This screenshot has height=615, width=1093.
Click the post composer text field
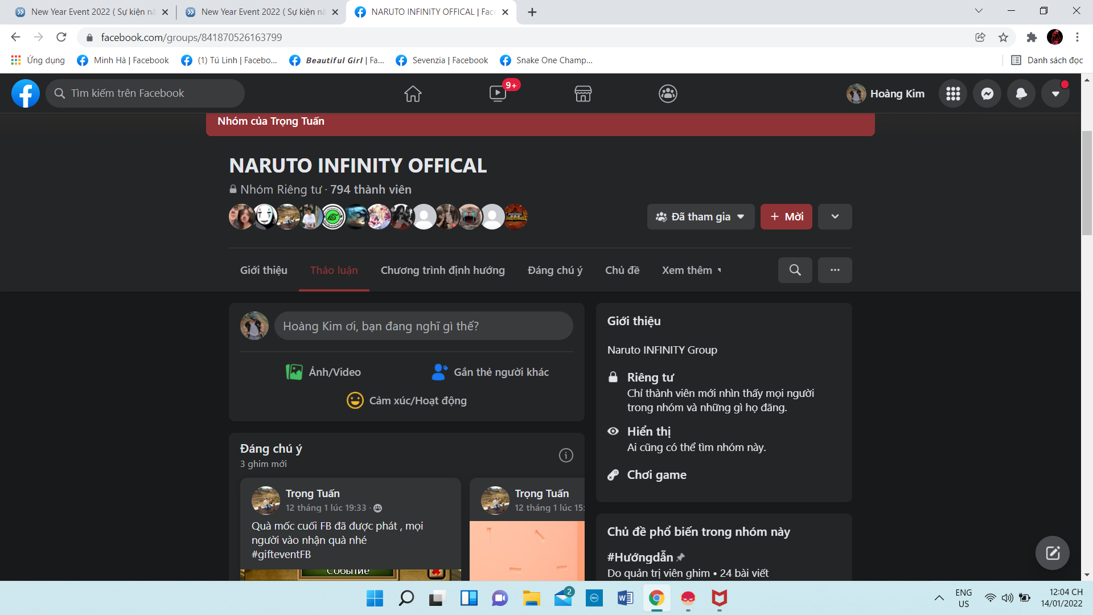(x=424, y=326)
